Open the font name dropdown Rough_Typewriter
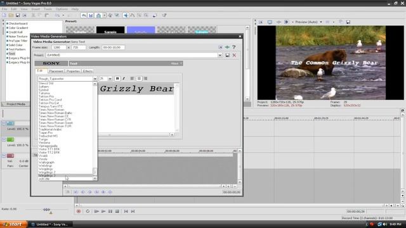Viewport: 406px width, 228px height. [95, 79]
